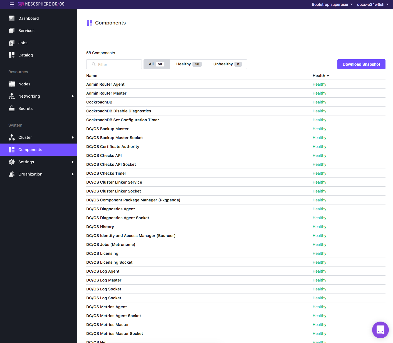Expand the Networking submenu arrow

click(73, 96)
